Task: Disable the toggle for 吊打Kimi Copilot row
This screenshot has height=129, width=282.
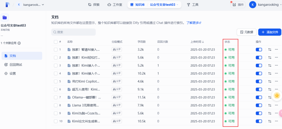Action: [x=259, y=81]
